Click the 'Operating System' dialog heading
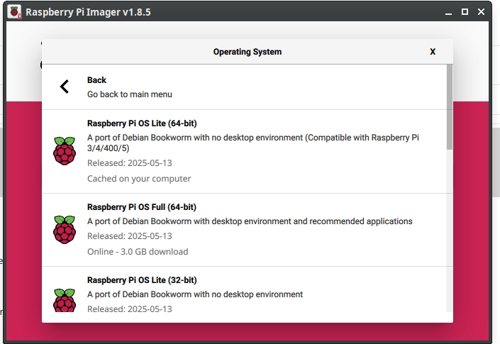Viewport: 500px width, 344px height. 248,52
